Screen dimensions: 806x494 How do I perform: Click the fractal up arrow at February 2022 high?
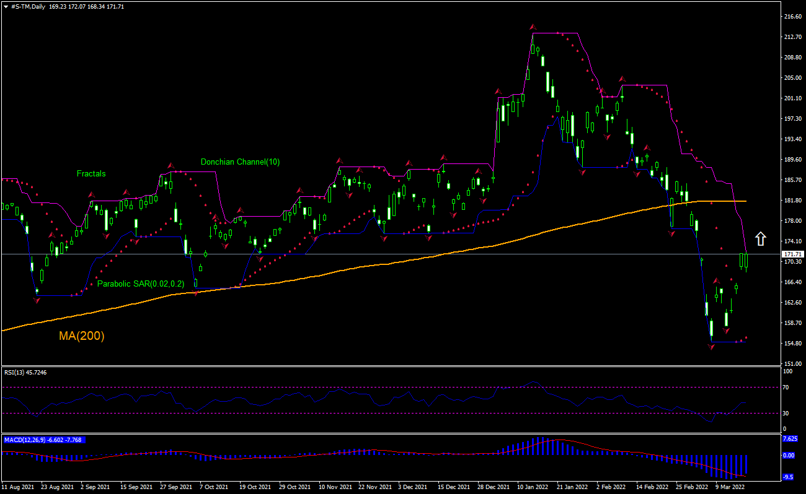click(622, 79)
